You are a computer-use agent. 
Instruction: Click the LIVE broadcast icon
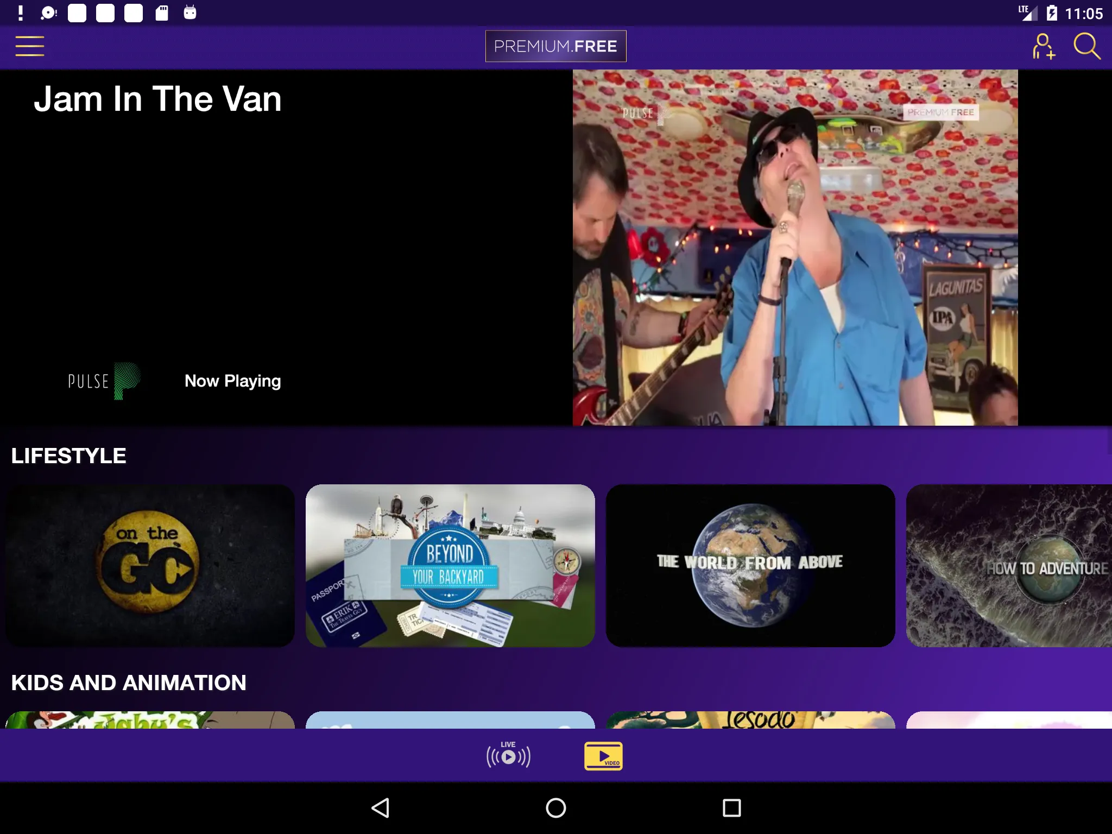click(x=508, y=755)
